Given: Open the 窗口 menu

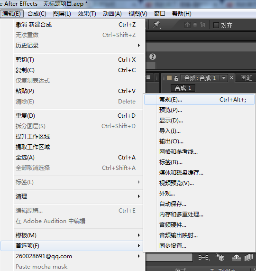Looking at the screenshot, I should pyautogui.click(x=159, y=14).
